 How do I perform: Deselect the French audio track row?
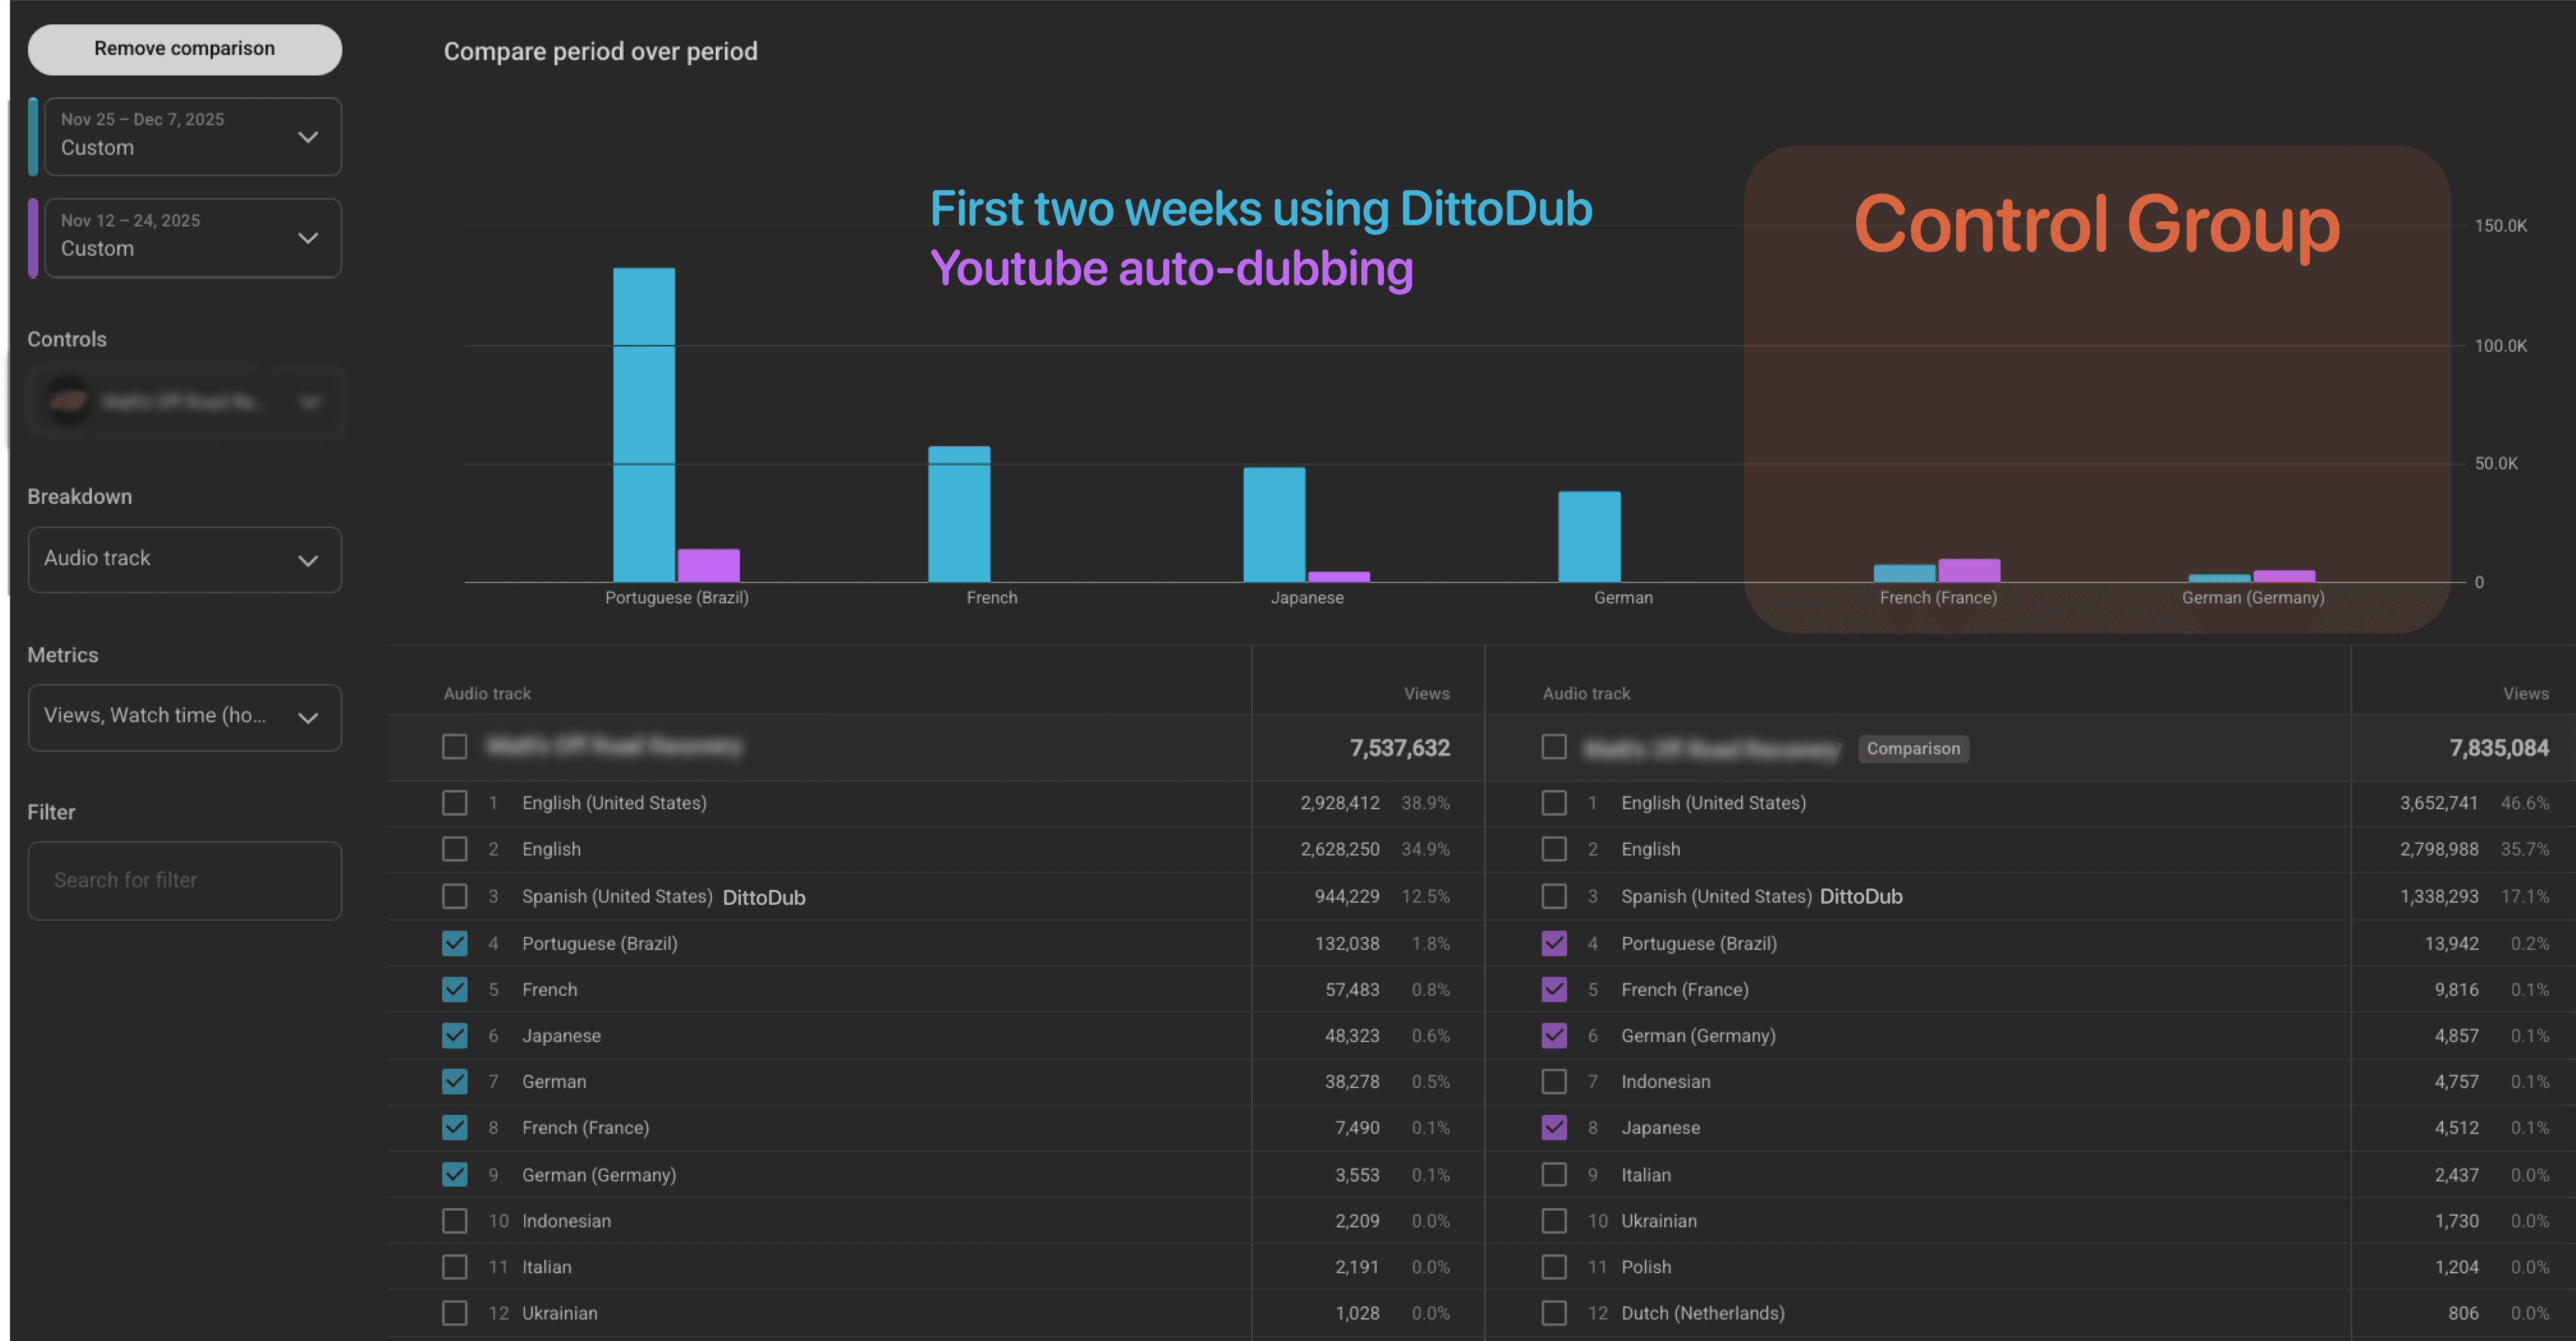455,989
